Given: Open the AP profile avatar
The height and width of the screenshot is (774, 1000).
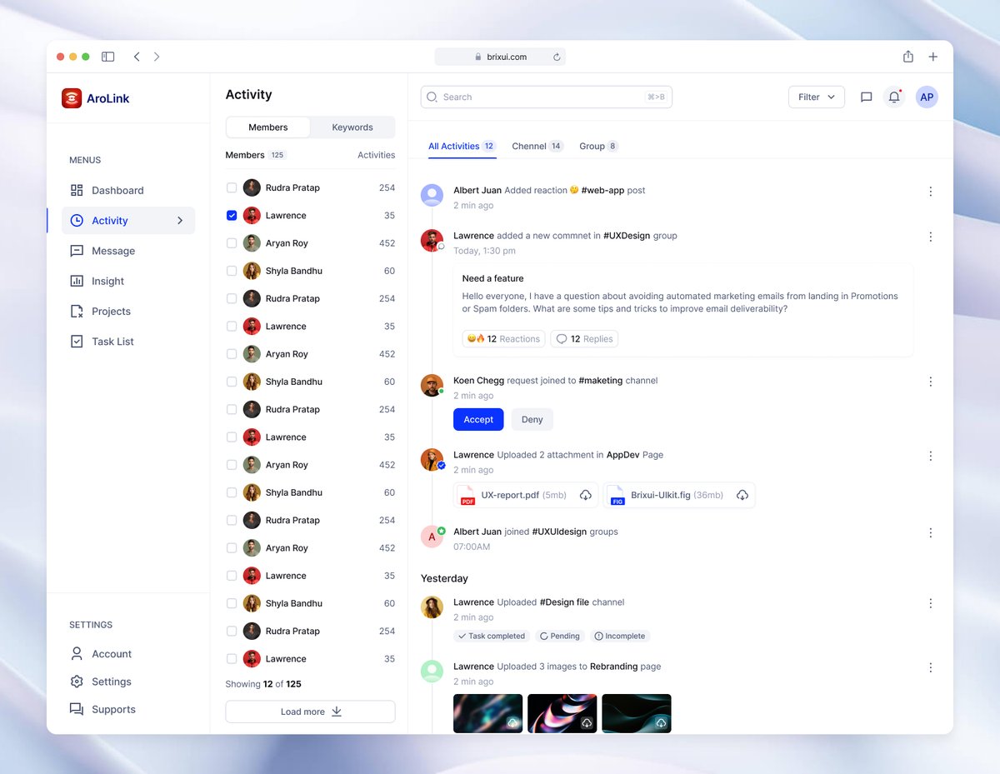Looking at the screenshot, I should coord(927,97).
